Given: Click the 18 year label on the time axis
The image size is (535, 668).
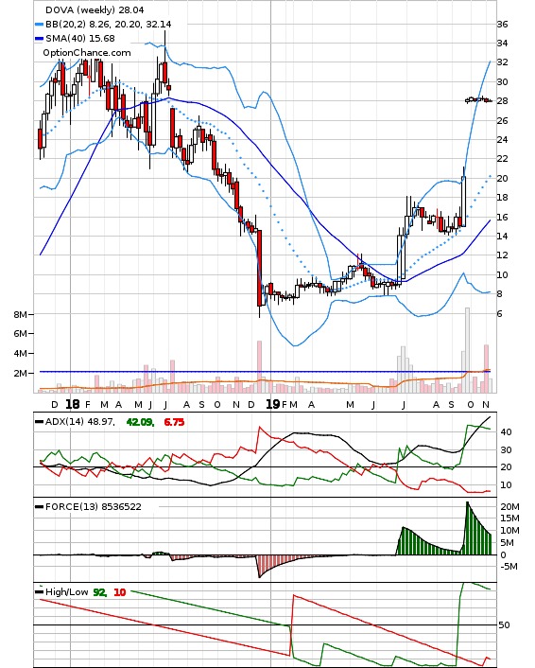Looking at the screenshot, I should click(x=73, y=404).
